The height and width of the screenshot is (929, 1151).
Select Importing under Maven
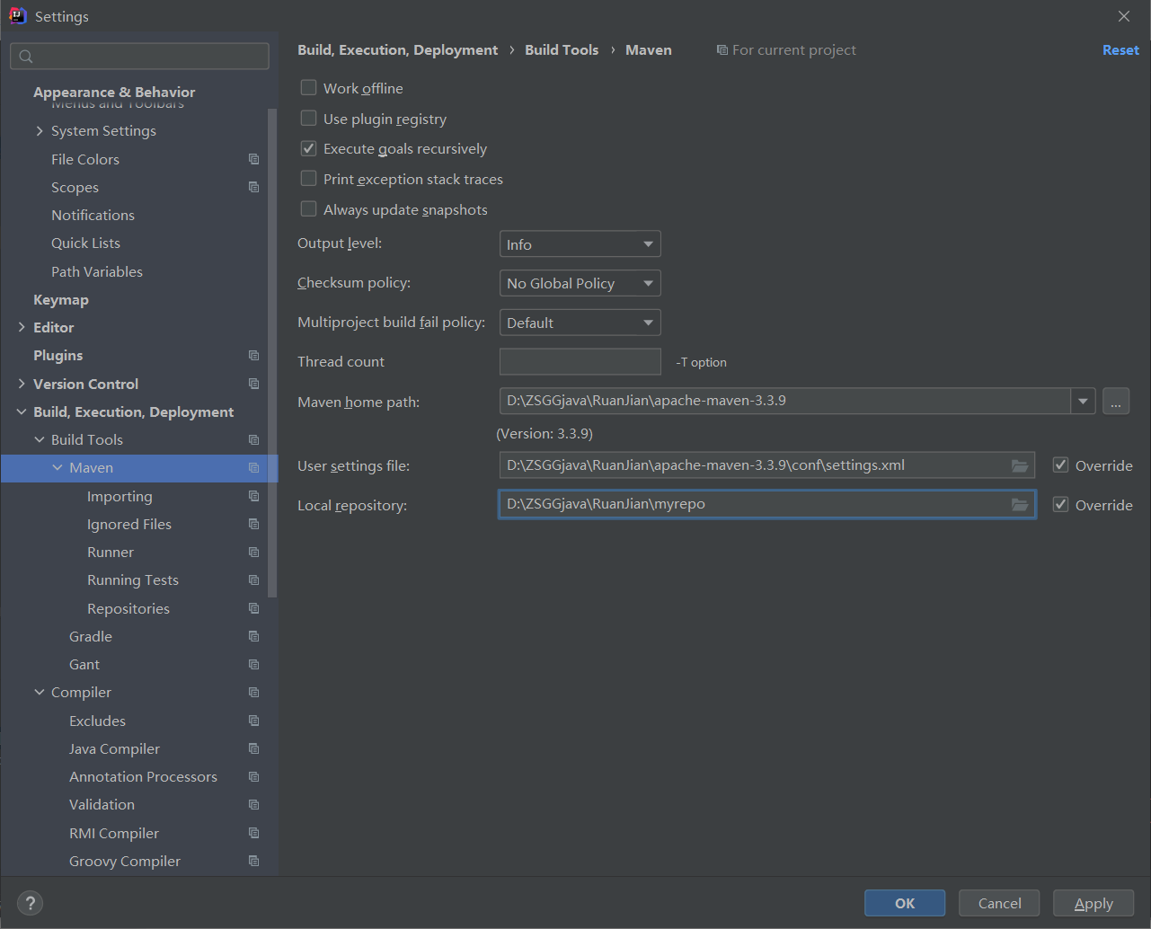click(x=120, y=497)
